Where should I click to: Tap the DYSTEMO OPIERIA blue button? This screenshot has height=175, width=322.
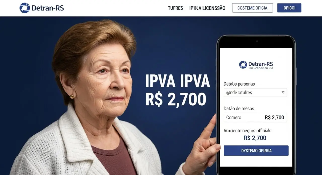(256, 151)
